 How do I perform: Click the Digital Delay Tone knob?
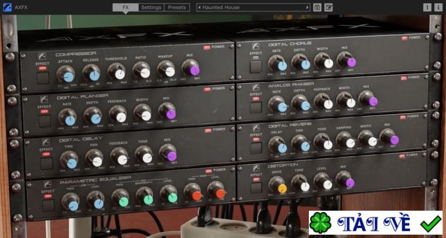coord(144,156)
